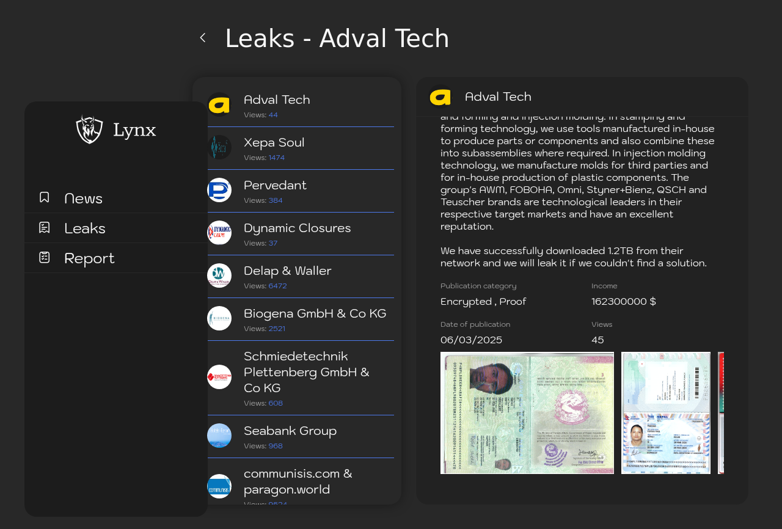The height and width of the screenshot is (529, 782).
Task: Click the 'Publication category' label
Action: [x=478, y=286]
